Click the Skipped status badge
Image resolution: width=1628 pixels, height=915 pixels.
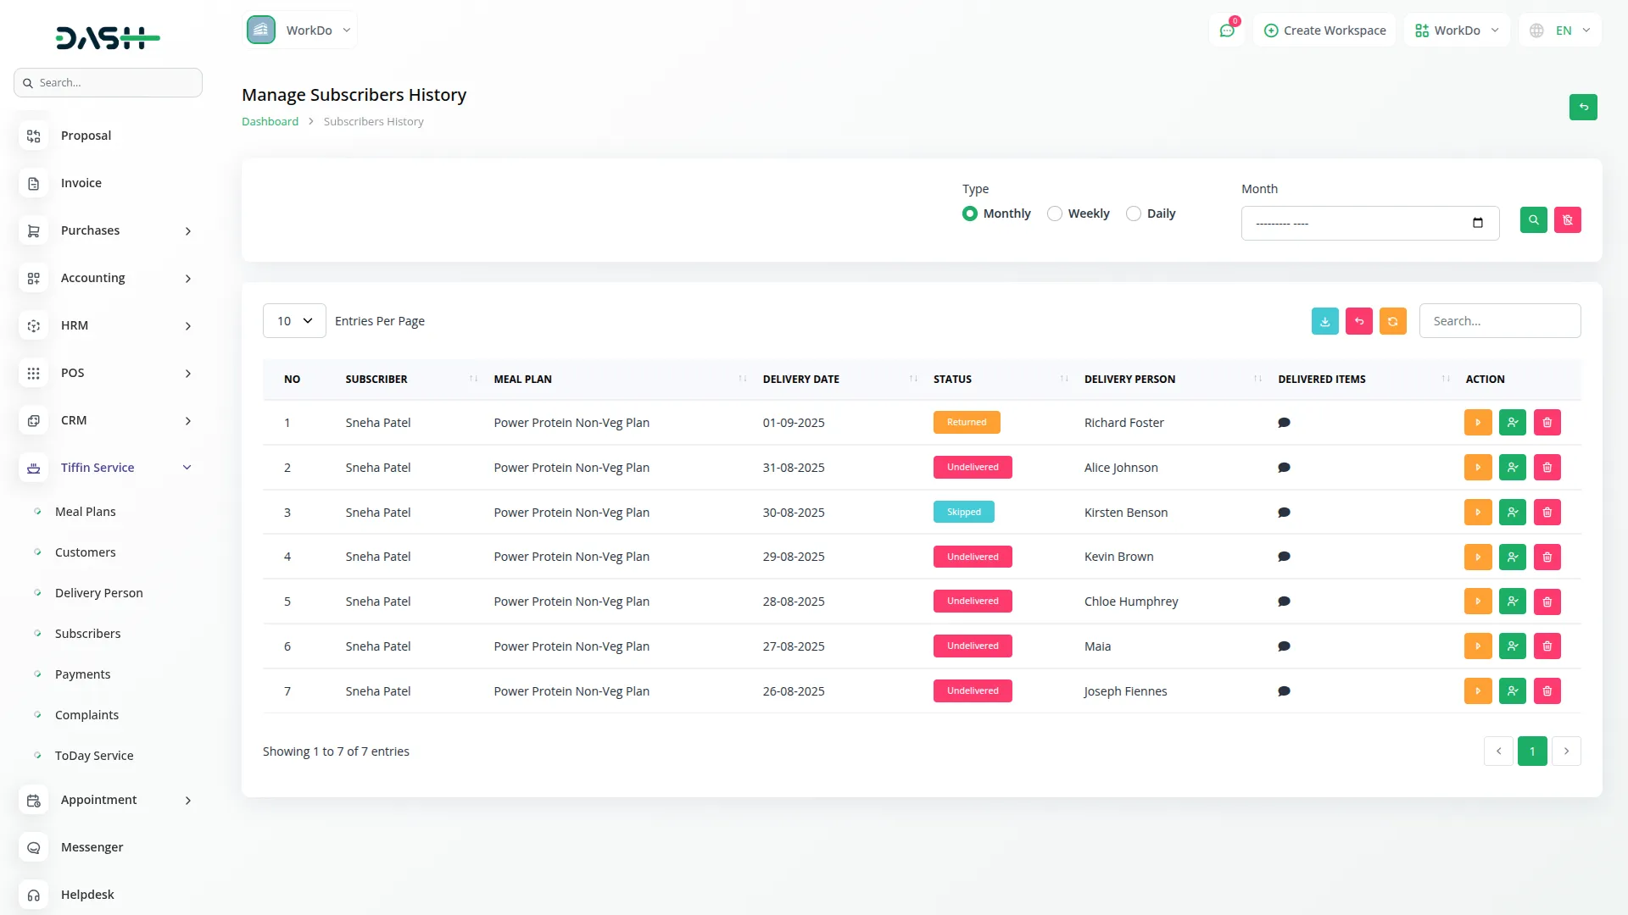964,513
